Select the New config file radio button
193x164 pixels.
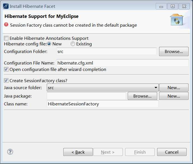(49, 44)
